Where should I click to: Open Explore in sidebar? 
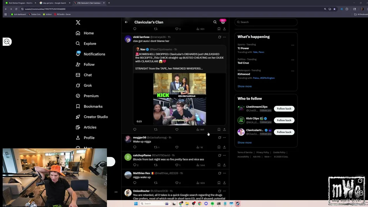coord(86,44)
